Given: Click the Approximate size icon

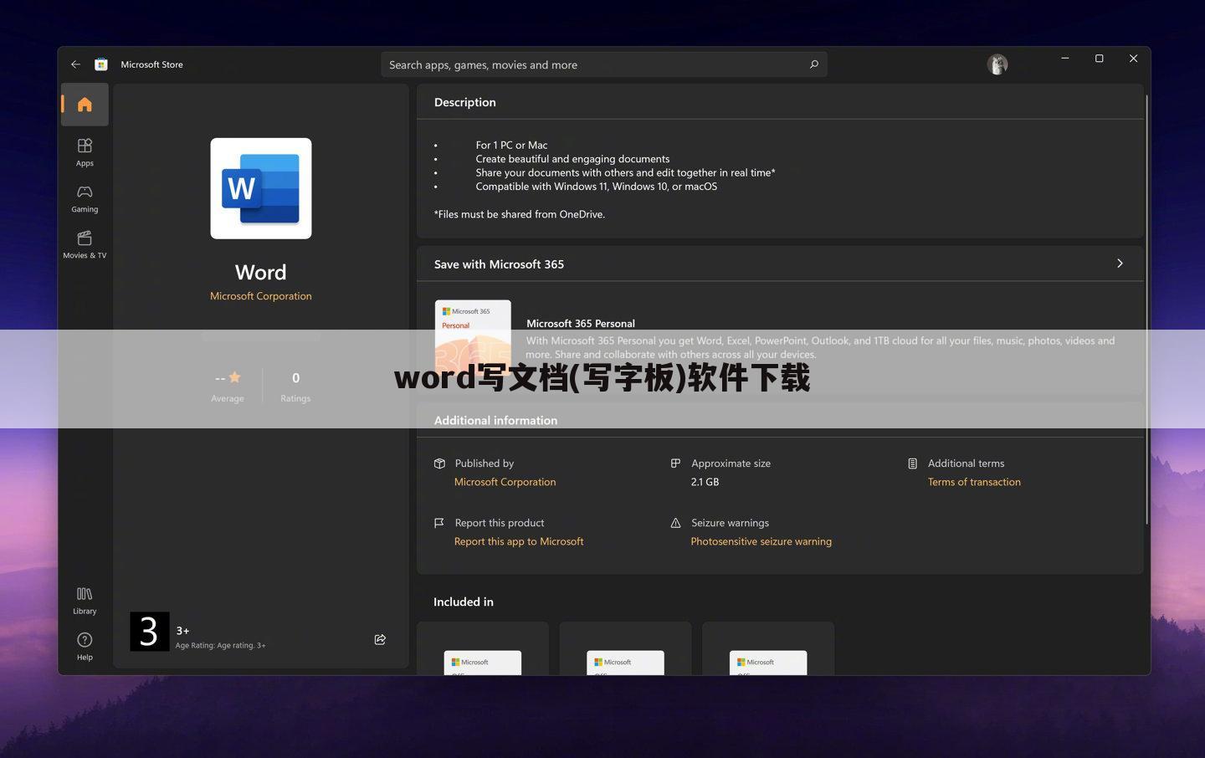Looking at the screenshot, I should [675, 464].
